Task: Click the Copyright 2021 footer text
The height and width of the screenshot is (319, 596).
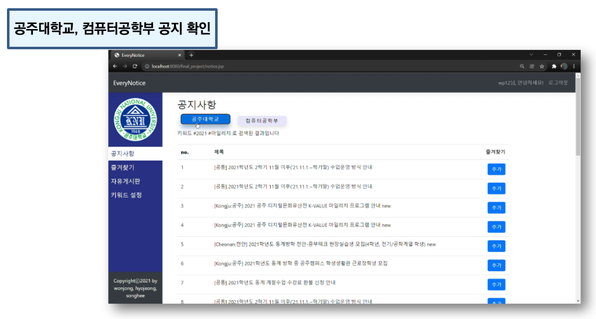Action: [x=135, y=288]
